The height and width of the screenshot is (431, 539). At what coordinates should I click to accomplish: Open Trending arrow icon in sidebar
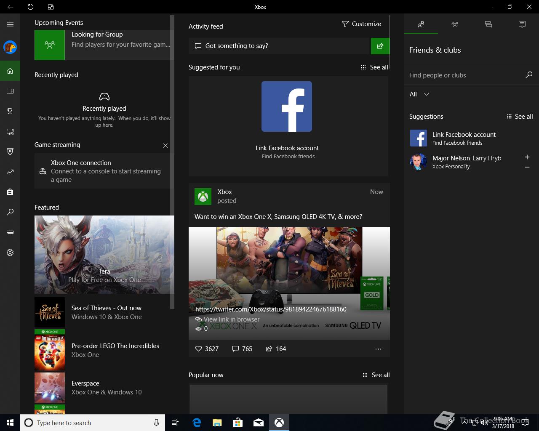coord(10,172)
